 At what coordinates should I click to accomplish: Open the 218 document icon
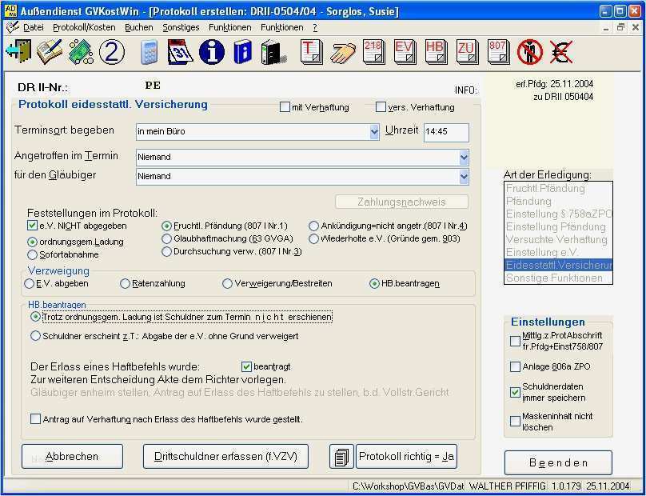(x=374, y=52)
